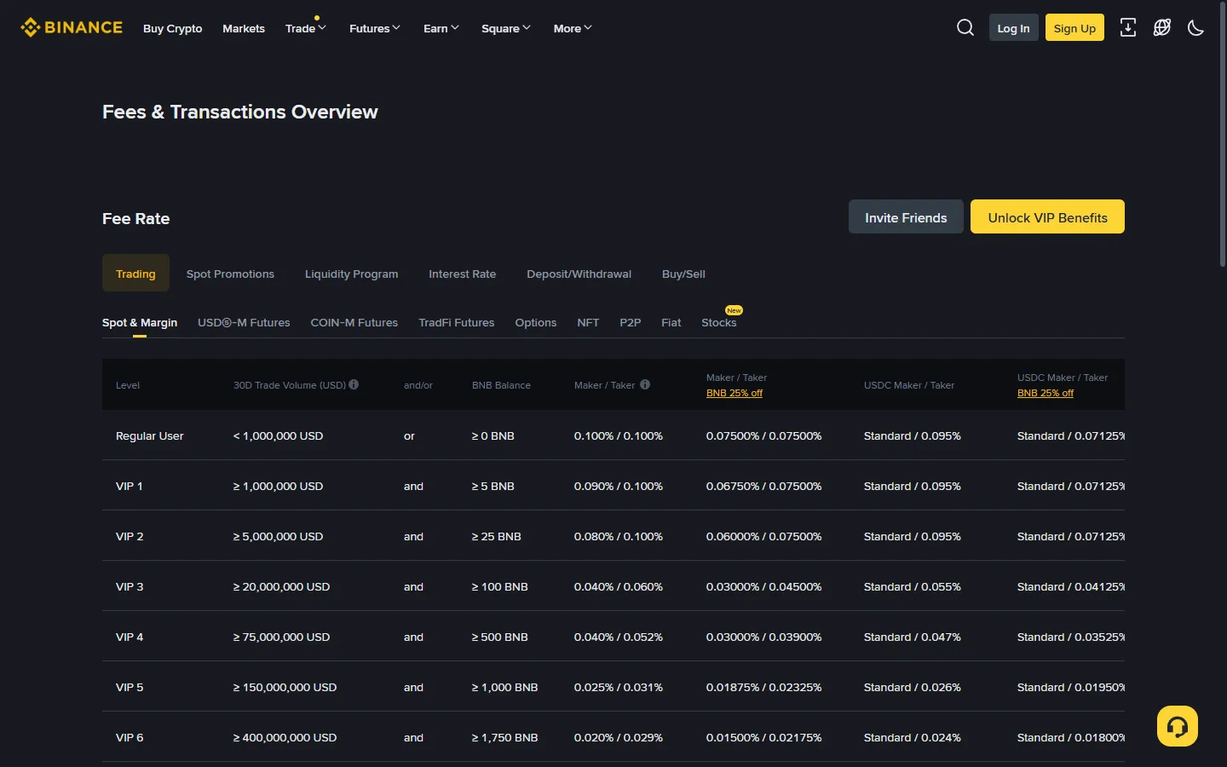
Task: Open Buy Crypto in the top navigation
Action: [x=173, y=28]
